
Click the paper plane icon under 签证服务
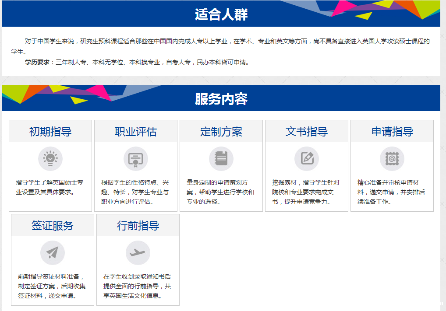(x=53, y=253)
